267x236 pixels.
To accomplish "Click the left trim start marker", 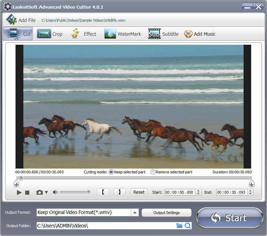I will click(16, 184).
